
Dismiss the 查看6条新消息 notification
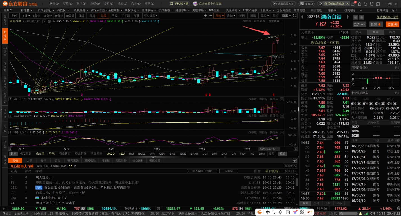click(347, 4)
